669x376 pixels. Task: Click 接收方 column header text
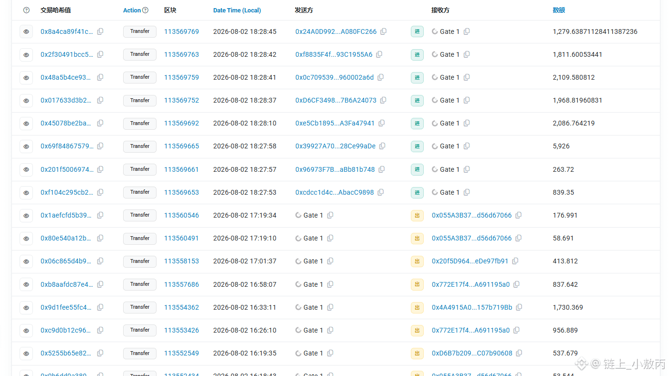(440, 10)
